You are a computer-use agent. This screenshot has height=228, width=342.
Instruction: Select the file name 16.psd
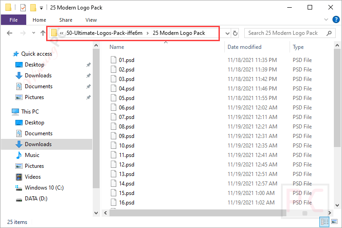[127, 203]
